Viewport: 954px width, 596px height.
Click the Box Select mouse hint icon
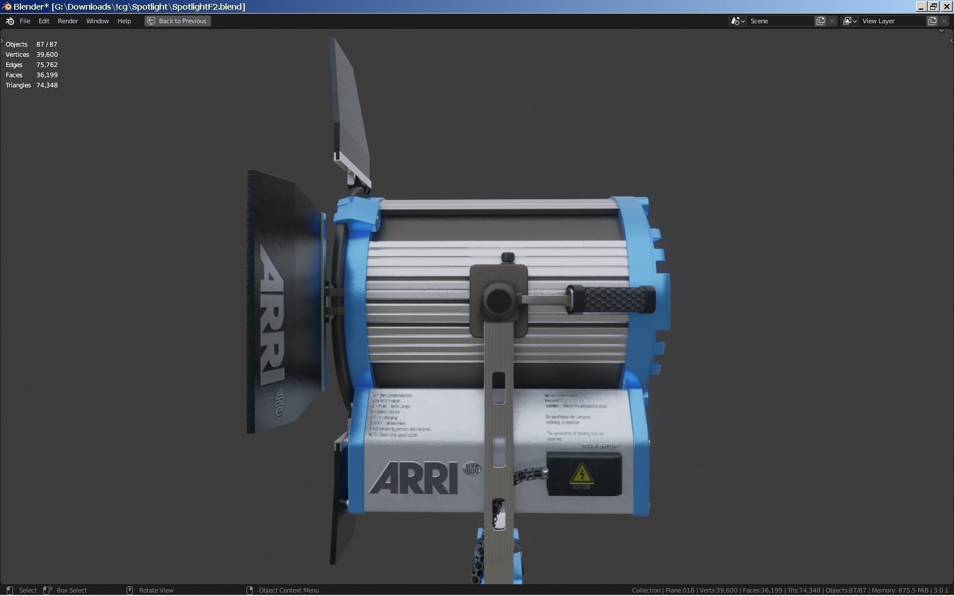48,590
